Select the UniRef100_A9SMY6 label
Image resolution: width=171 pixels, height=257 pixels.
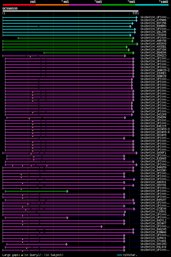coord(153,44)
